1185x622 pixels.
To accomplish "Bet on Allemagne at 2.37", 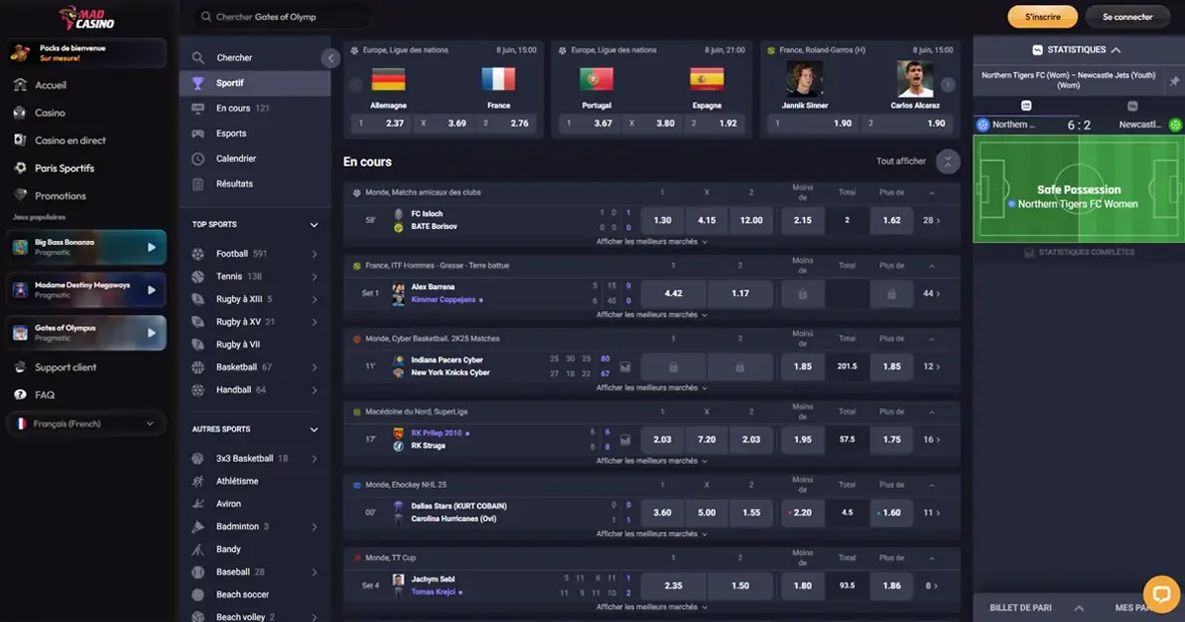I will pyautogui.click(x=382, y=123).
